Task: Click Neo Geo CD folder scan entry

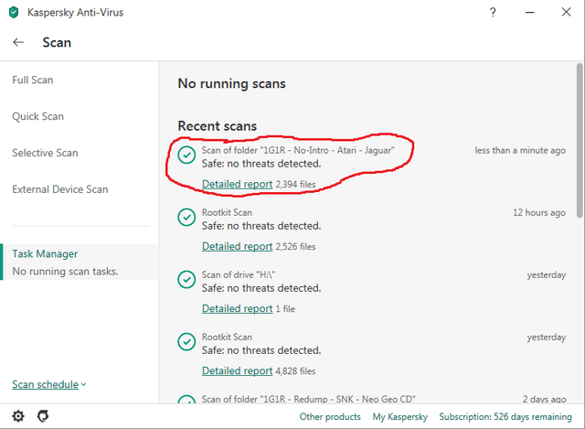Action: pos(308,399)
